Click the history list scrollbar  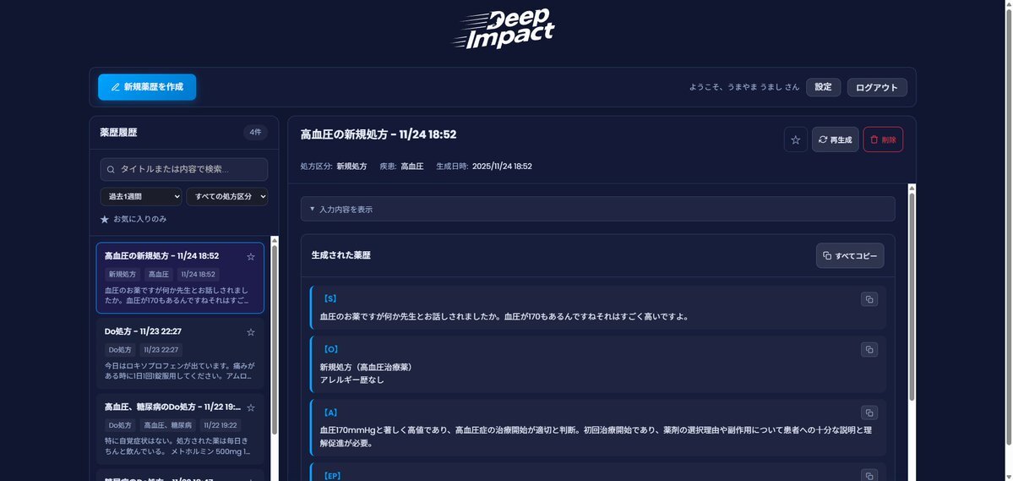pos(274,340)
